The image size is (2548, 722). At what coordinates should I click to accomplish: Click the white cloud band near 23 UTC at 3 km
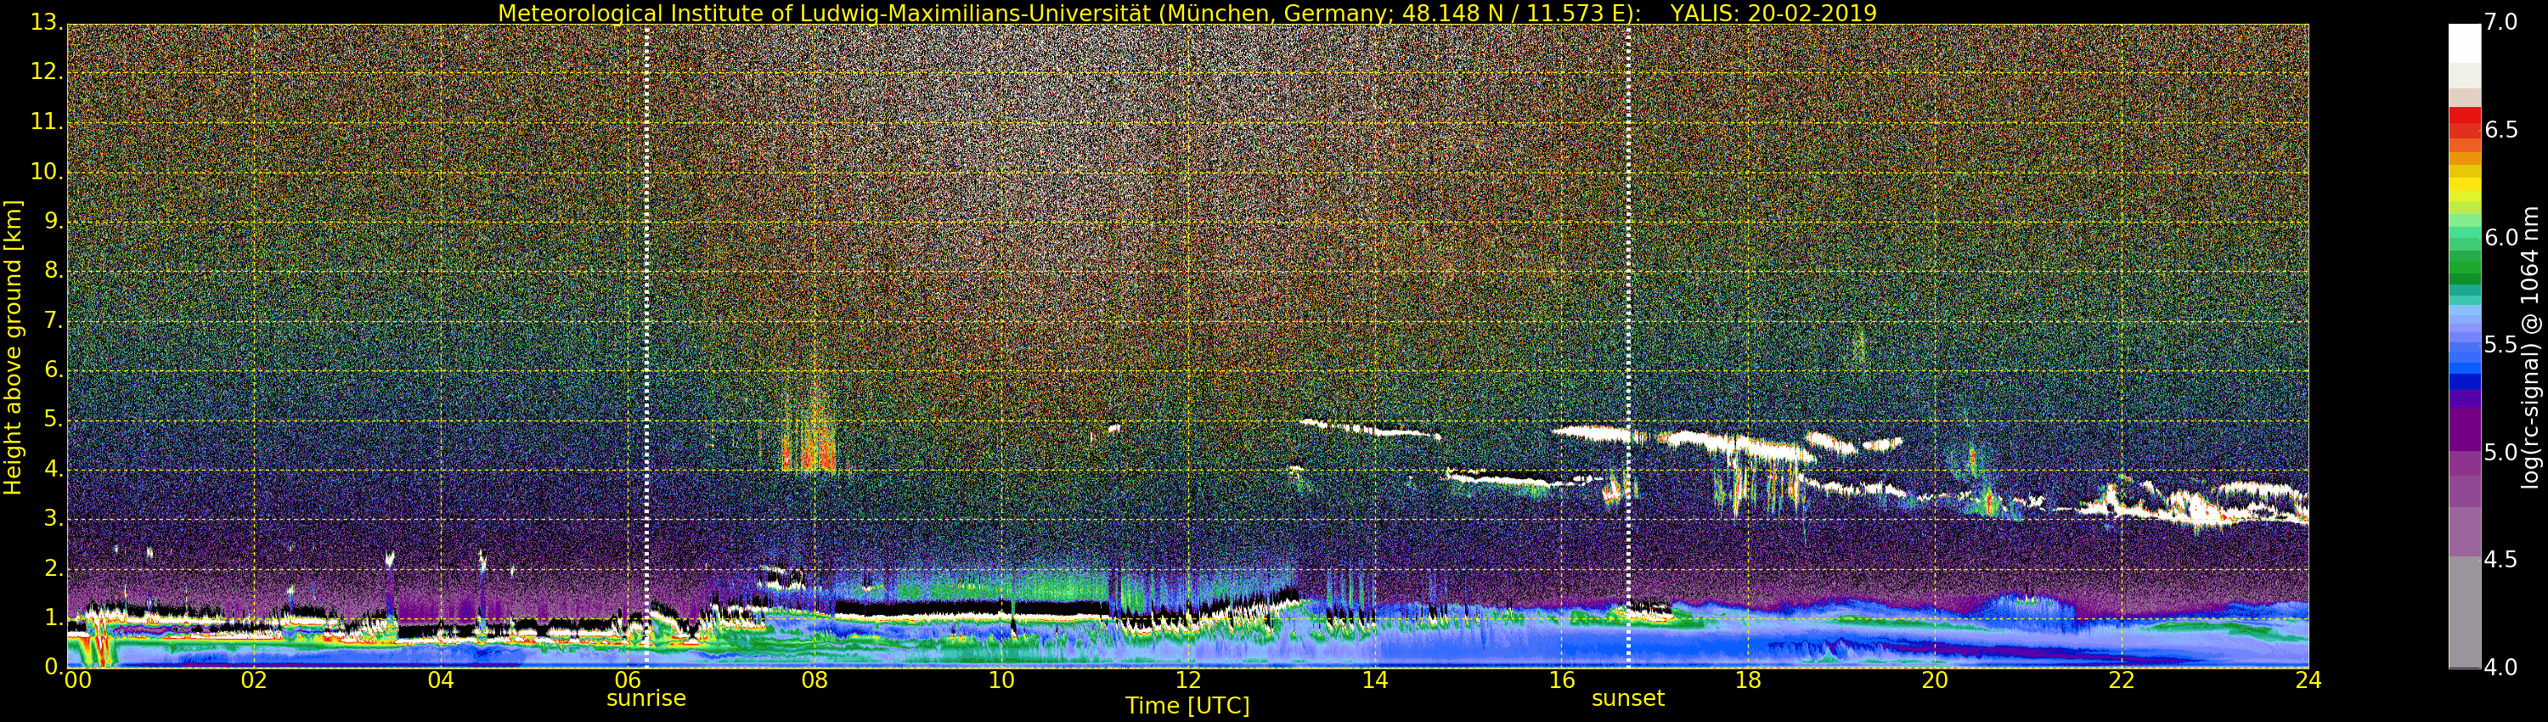(2206, 505)
